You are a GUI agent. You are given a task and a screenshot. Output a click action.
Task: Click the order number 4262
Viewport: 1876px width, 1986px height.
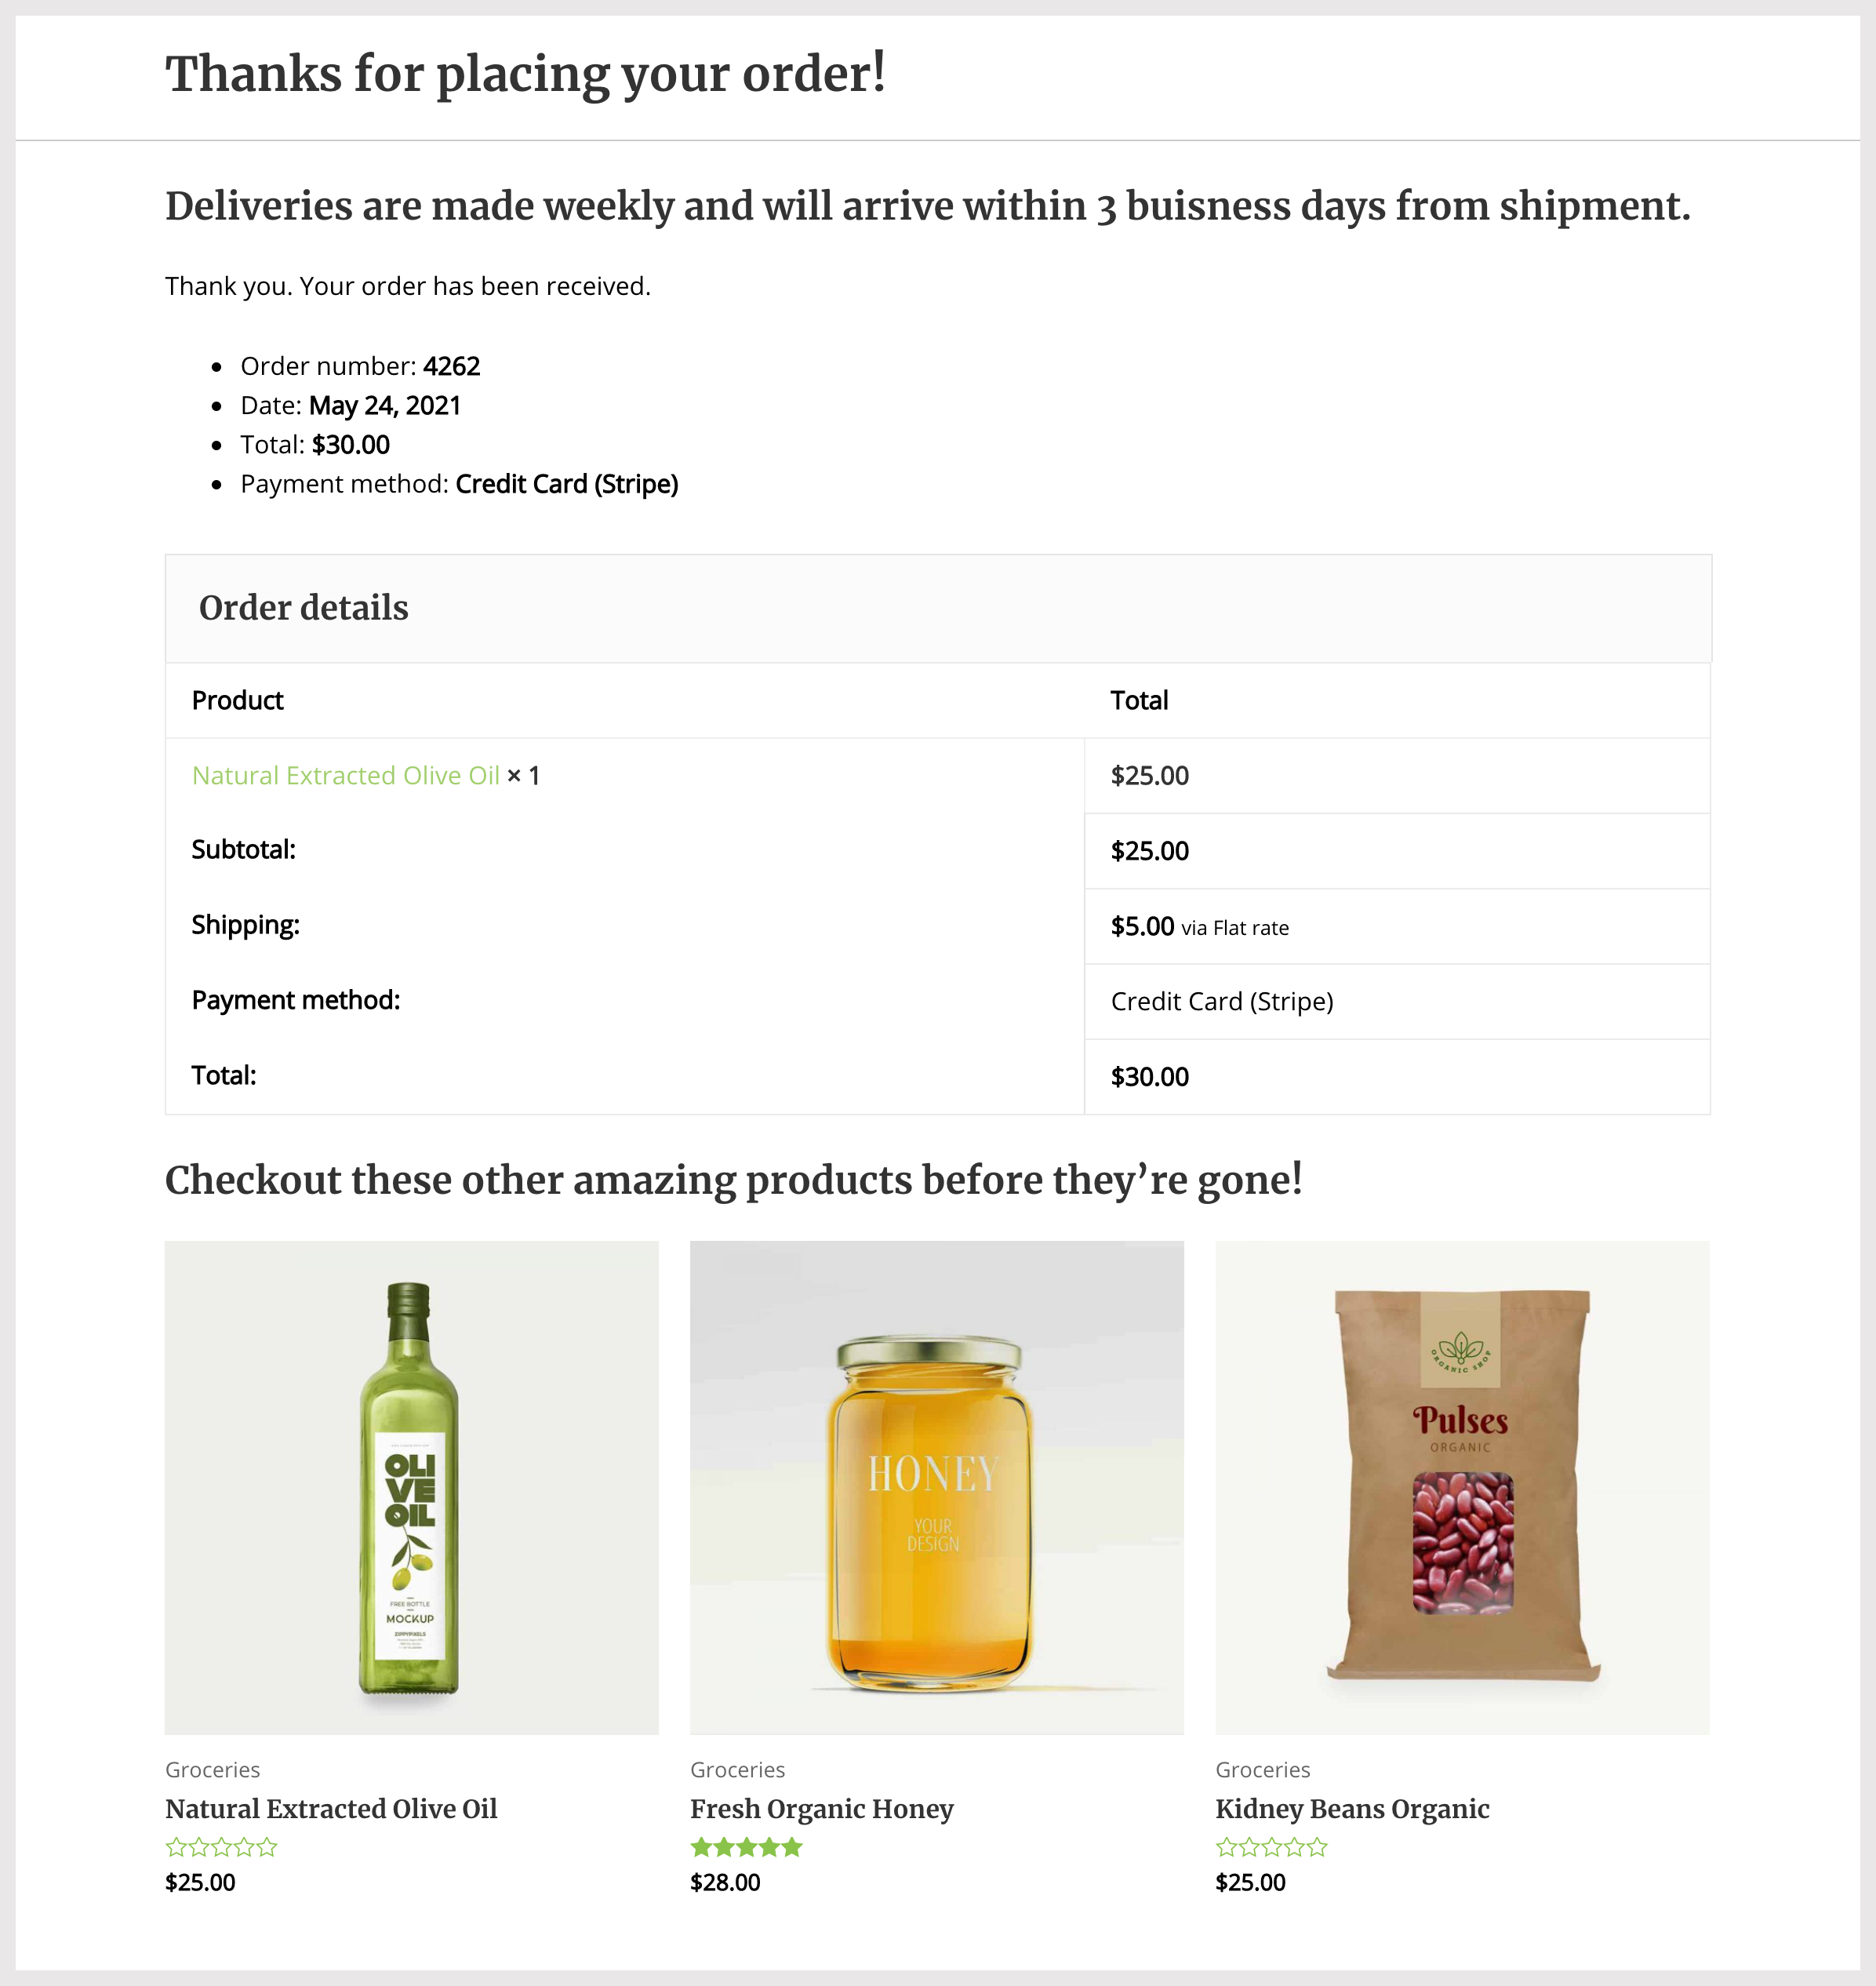pos(451,366)
